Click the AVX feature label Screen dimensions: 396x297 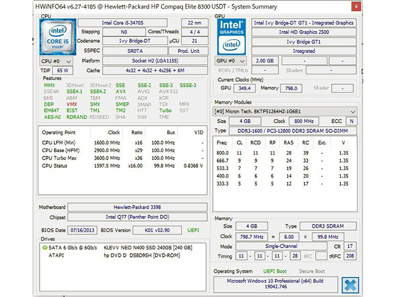point(121,92)
